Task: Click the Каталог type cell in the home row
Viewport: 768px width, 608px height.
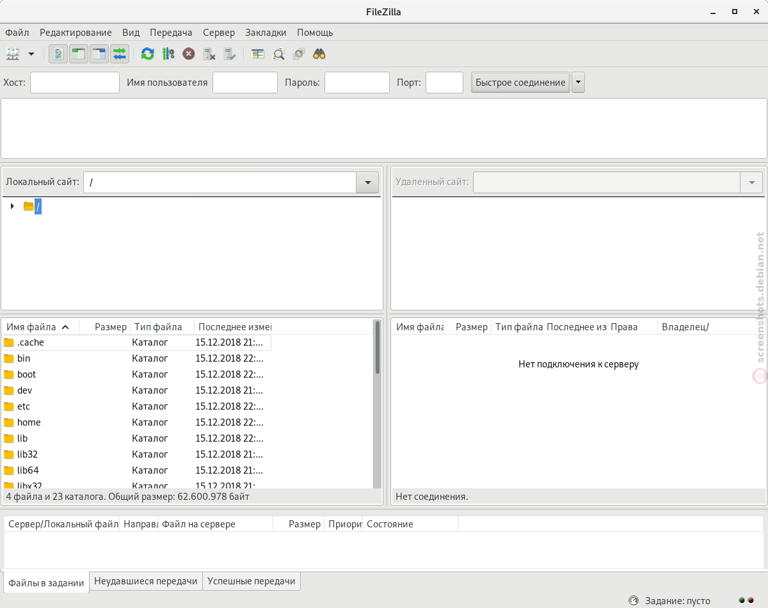Action: pyautogui.click(x=150, y=422)
